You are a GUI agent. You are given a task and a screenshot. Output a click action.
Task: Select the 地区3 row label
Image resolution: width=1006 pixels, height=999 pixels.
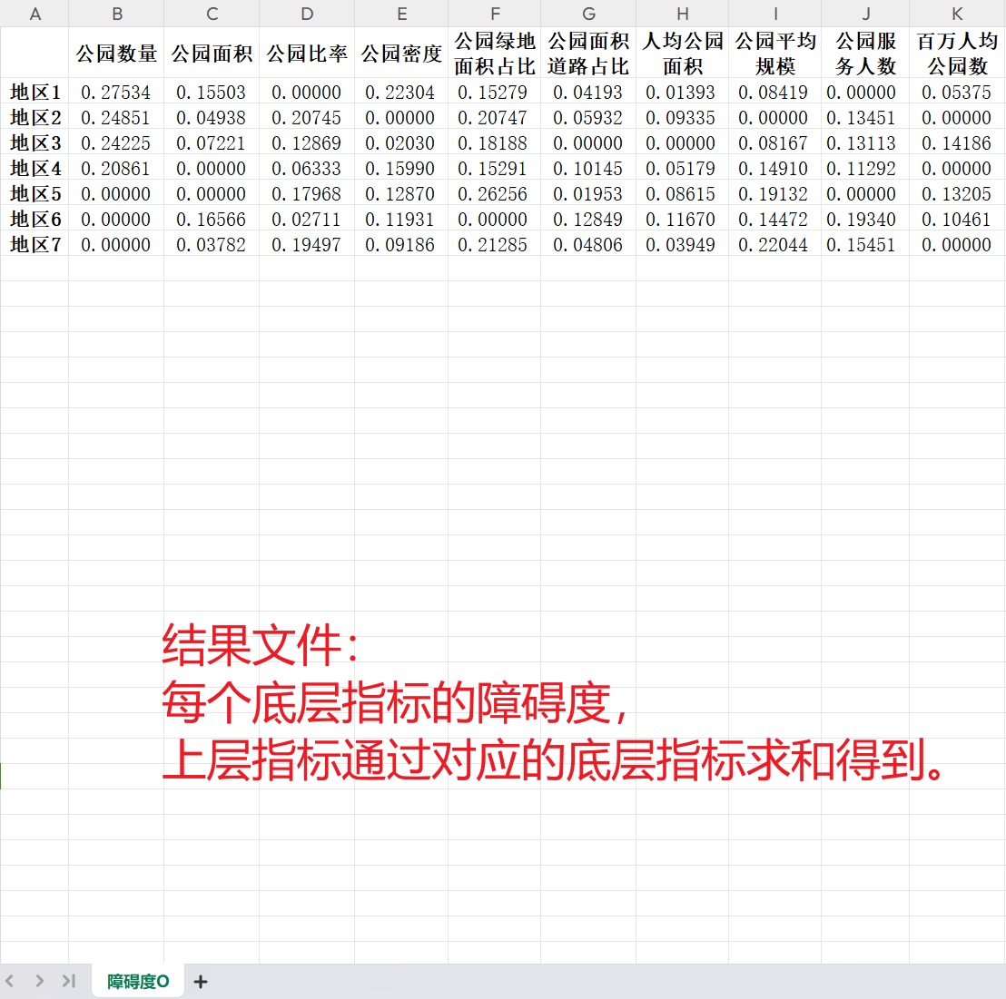click(x=35, y=143)
